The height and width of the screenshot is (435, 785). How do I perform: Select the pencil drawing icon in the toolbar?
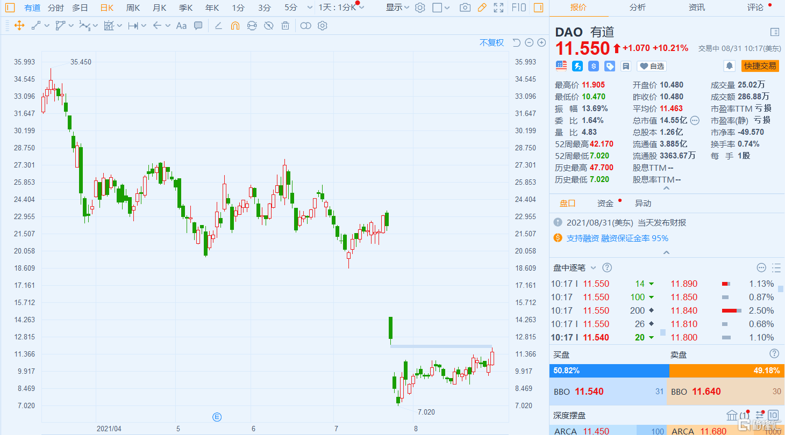click(x=482, y=8)
